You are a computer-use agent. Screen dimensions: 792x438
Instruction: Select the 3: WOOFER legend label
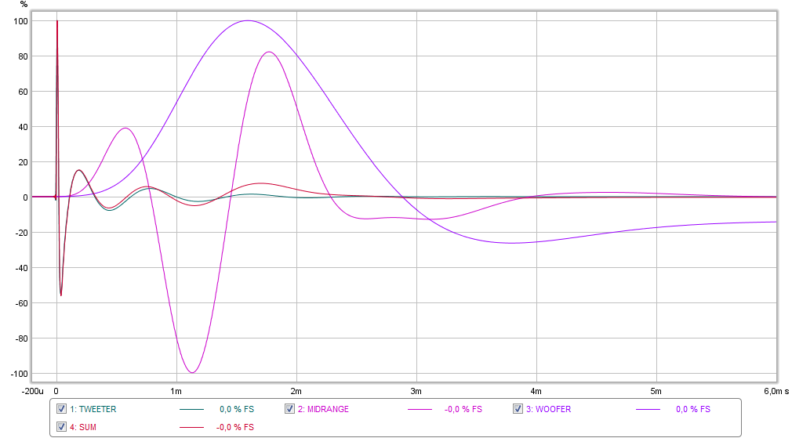pos(549,409)
